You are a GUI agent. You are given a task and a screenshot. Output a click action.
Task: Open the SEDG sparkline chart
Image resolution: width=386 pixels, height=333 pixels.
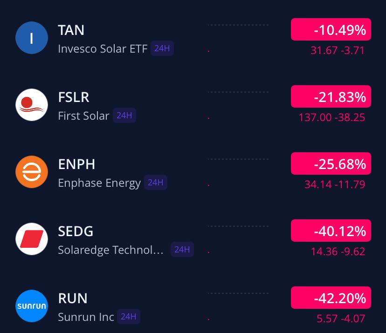[x=238, y=239]
